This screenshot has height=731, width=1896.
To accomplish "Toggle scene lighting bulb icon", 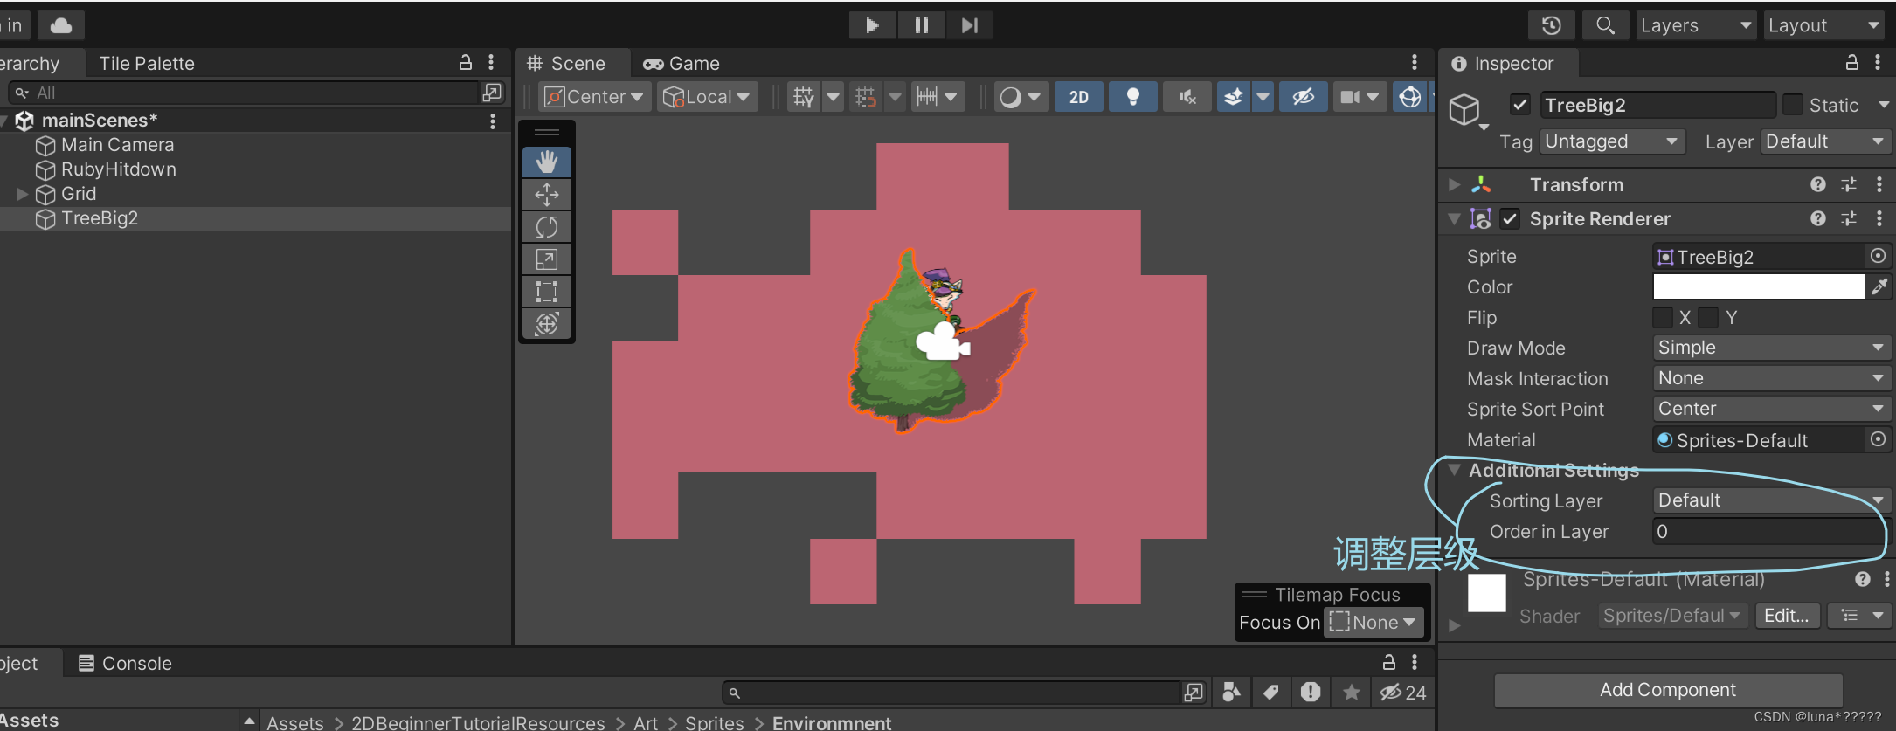I will tap(1133, 97).
